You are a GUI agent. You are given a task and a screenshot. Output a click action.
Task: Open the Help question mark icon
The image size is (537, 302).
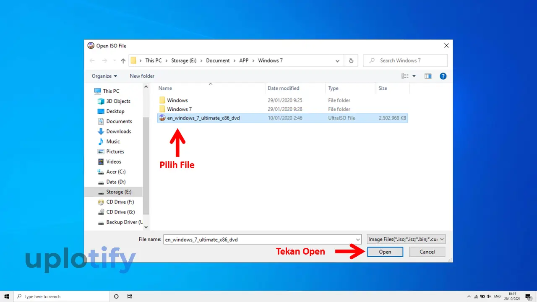point(443,76)
